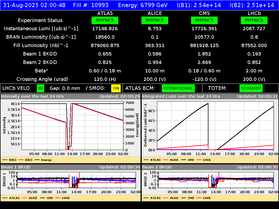Click CMS BRAN luminosity value 20577.0
Image resolution: width=279 pixels, height=209 pixels.
click(x=204, y=37)
